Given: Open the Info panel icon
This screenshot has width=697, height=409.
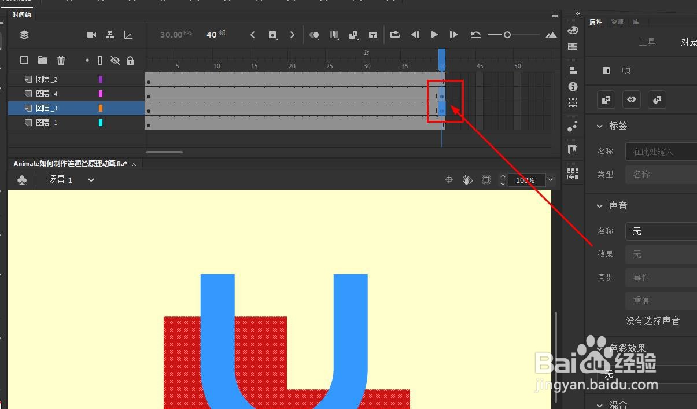Looking at the screenshot, I should pos(573,87).
